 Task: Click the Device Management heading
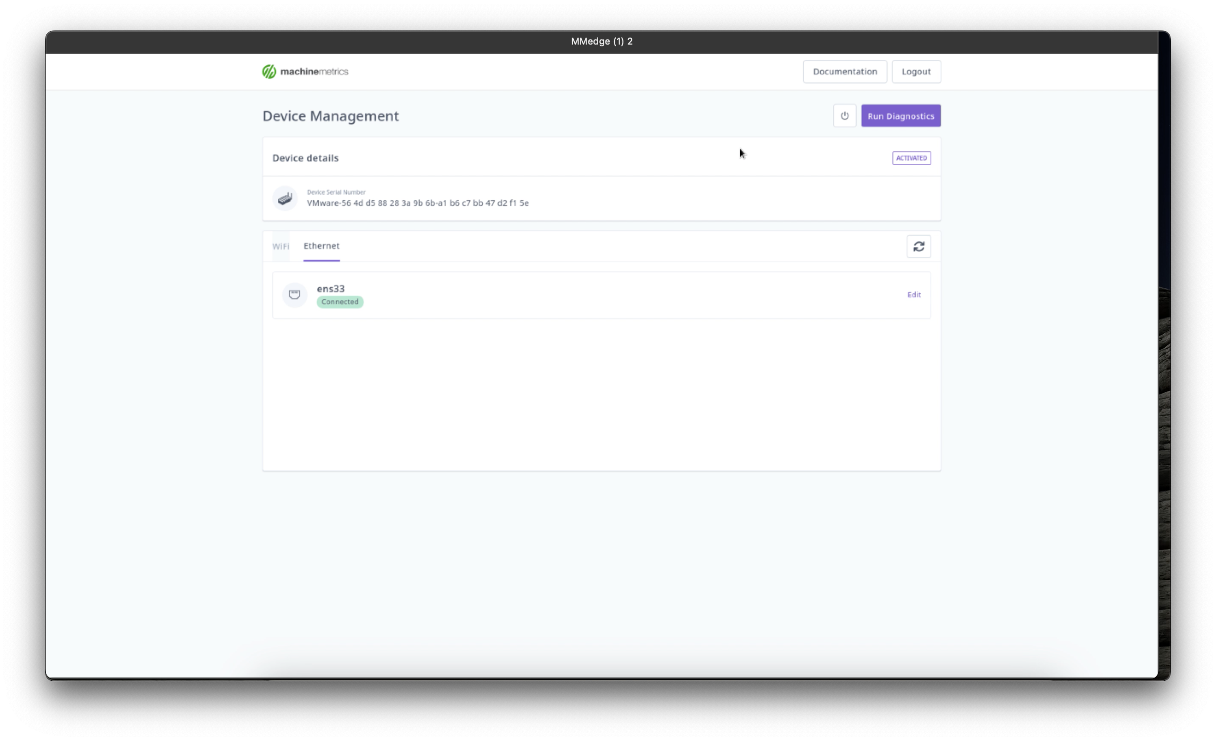330,116
